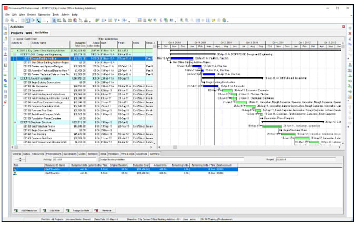The image size is (358, 225).
Task: Click the red window icon in the top-right of the Activities pane
Action: point(343,27)
